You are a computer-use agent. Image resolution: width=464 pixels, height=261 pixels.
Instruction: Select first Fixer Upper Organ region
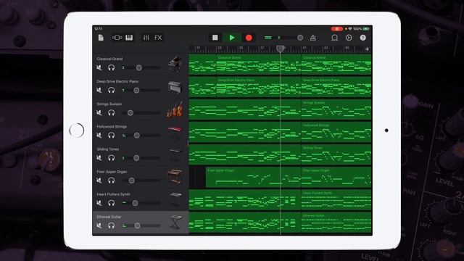[x=253, y=177]
